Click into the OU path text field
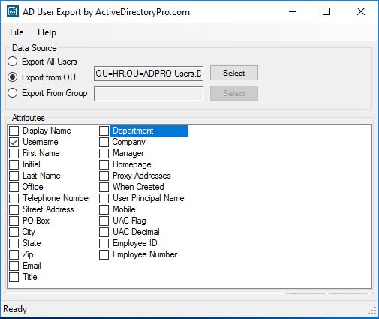The width and height of the screenshot is (379, 319). click(149, 74)
